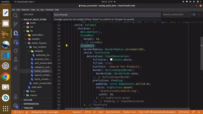Screen dimensions: 203x114
Task: Click the split editor icon
Action: pyautogui.click(x=194, y=15)
